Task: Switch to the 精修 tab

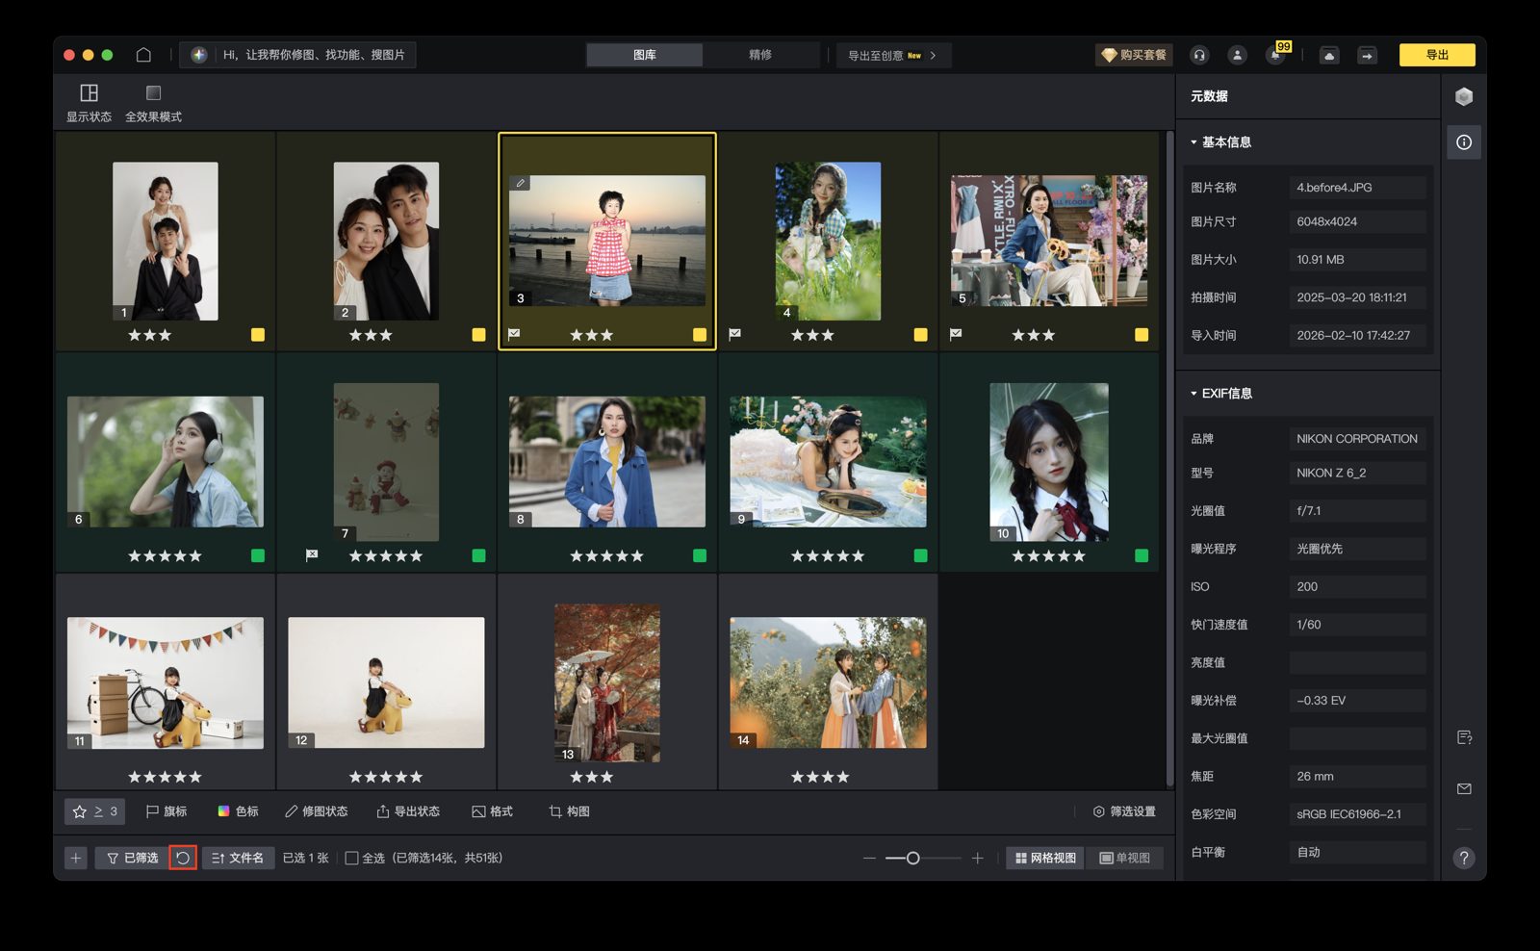Action: pos(760,55)
